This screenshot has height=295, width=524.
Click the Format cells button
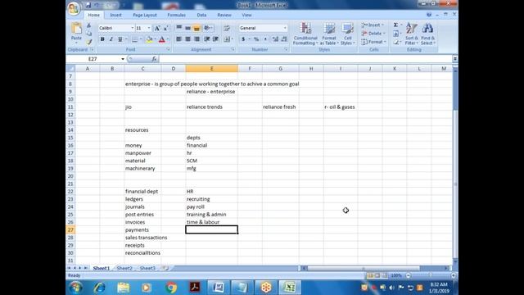373,42
